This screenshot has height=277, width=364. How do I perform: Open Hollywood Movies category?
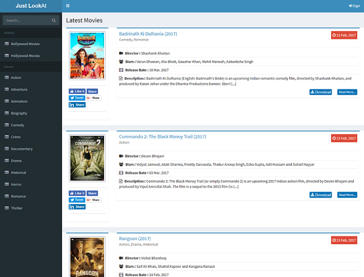tap(25, 56)
